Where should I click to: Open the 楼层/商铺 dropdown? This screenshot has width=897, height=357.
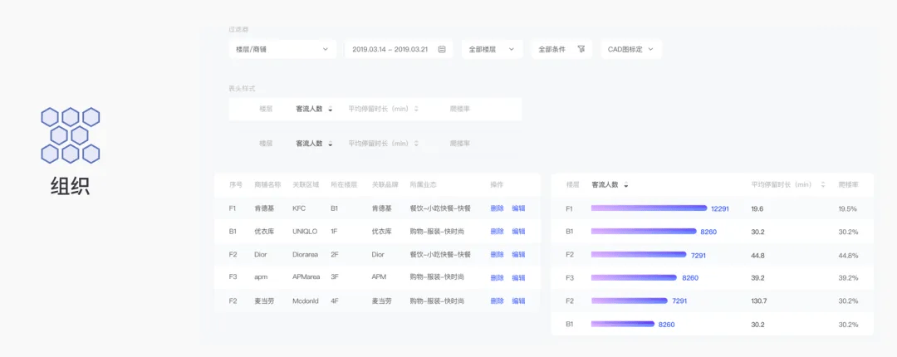click(282, 49)
